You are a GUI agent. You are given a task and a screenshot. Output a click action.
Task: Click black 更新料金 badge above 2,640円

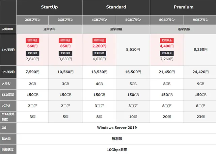click(32, 53)
